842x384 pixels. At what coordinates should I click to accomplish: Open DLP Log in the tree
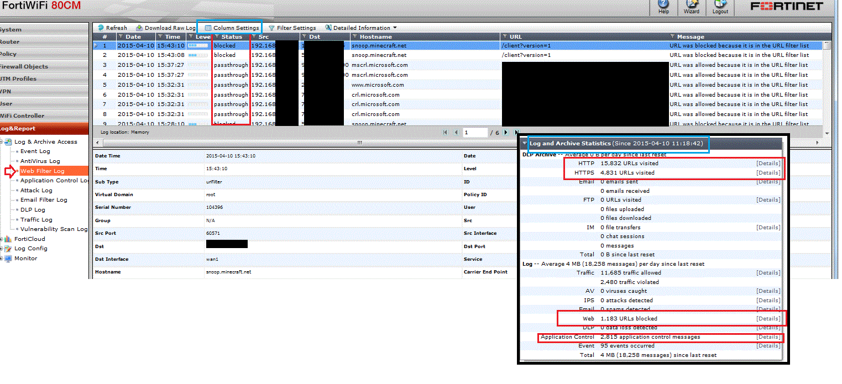coord(33,209)
